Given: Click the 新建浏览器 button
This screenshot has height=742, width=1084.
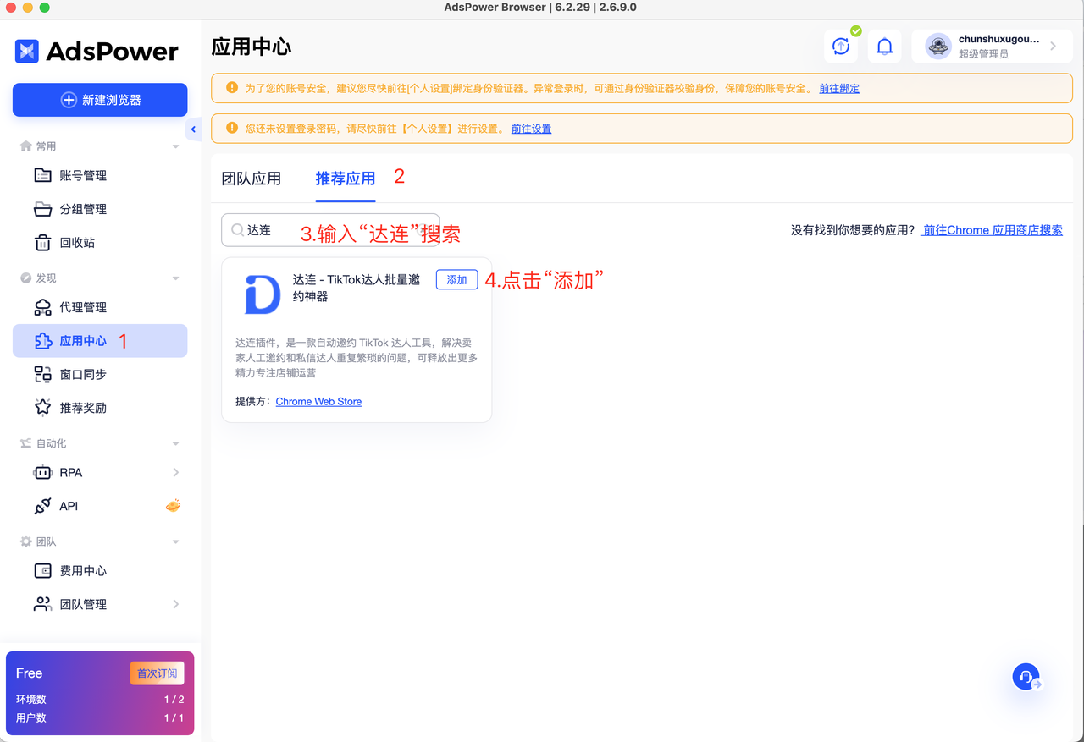Looking at the screenshot, I should (x=100, y=100).
